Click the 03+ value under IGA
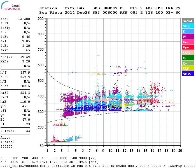 [x=169, y=13]
